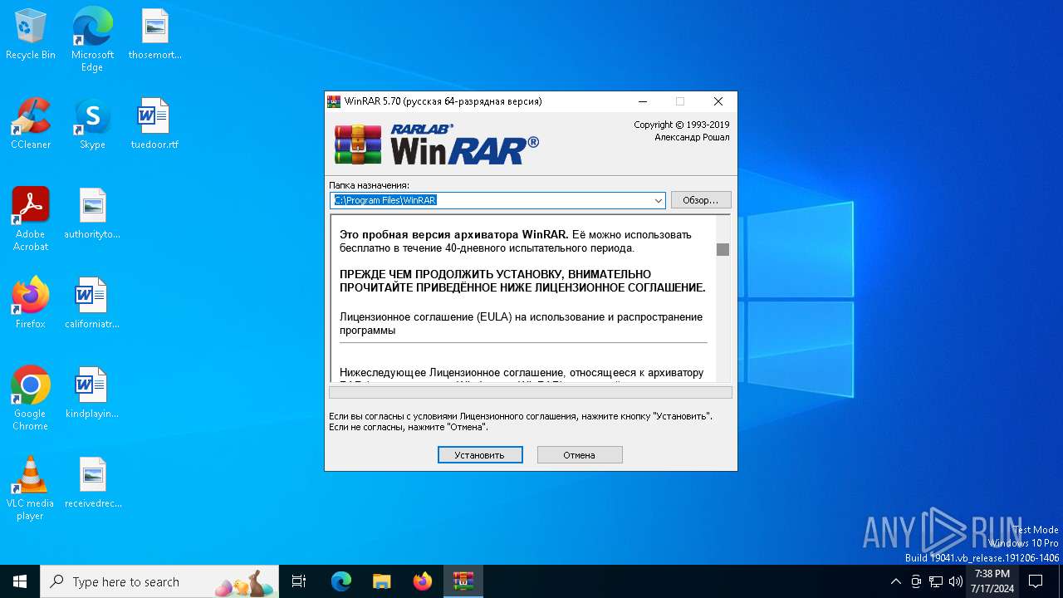The image size is (1063, 598).
Task: Close the WinRAR installer window
Action: coord(718,101)
